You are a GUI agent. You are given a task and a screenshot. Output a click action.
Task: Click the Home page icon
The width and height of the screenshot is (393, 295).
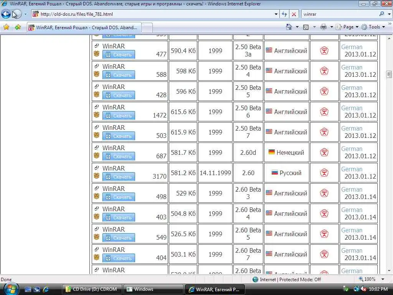click(x=289, y=27)
